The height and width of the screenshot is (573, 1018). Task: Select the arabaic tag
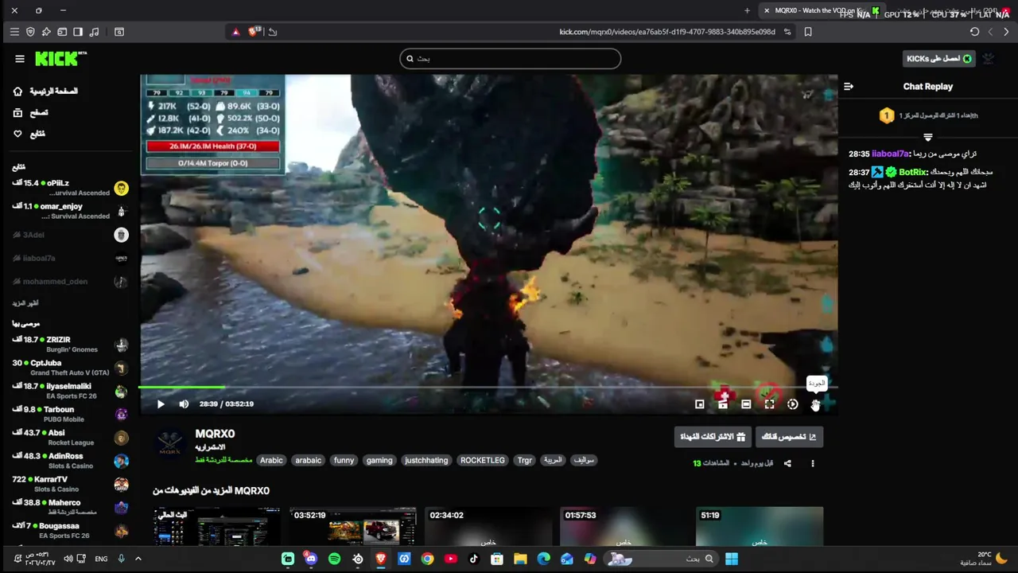click(x=309, y=460)
